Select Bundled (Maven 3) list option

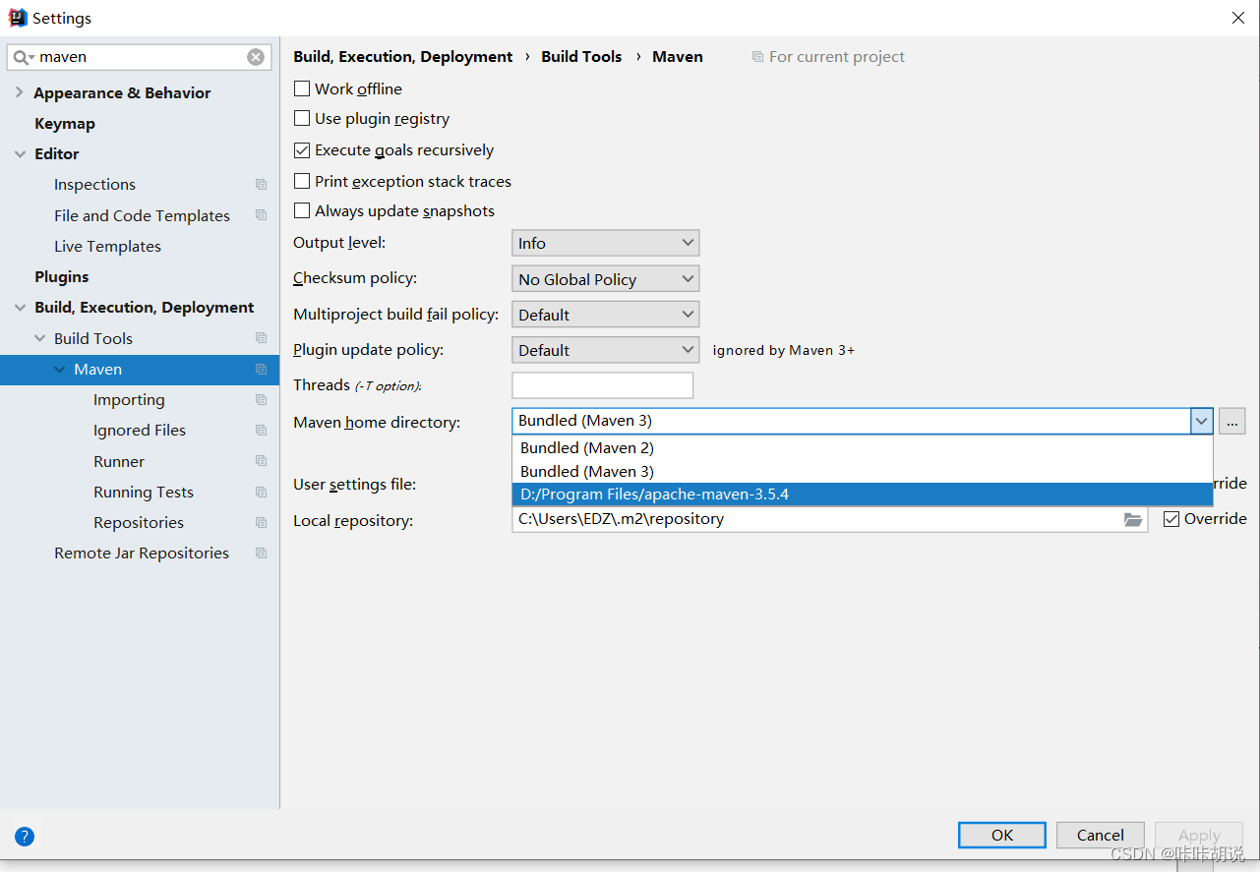click(863, 471)
